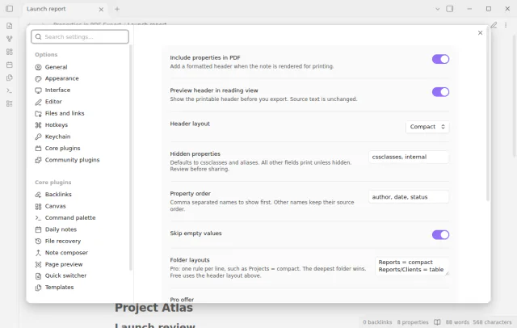Open Hotkeys settings
The height and width of the screenshot is (328, 517).
pos(51,125)
